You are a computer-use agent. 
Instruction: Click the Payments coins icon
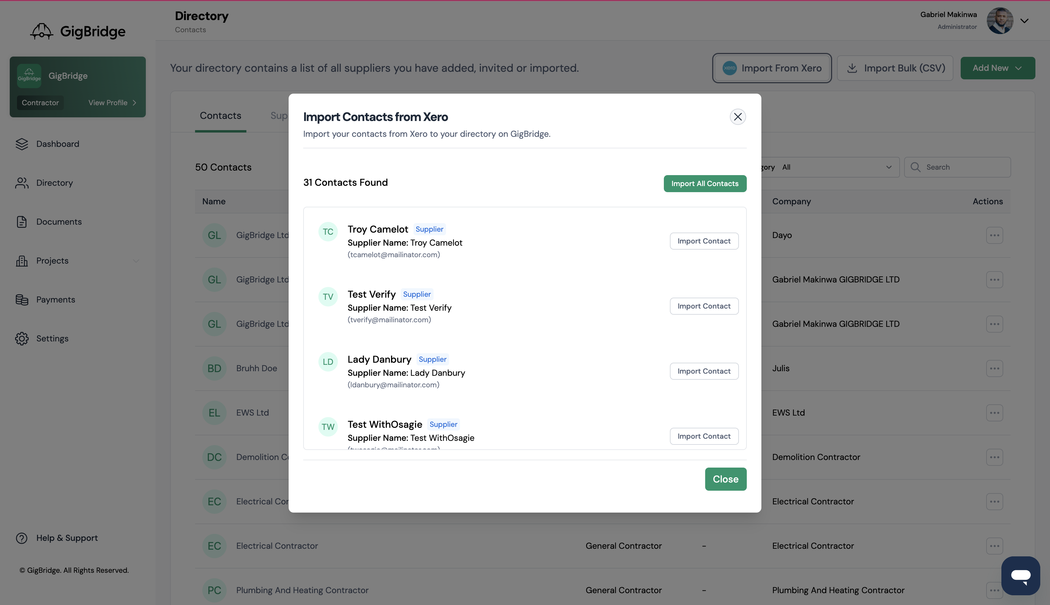[22, 299]
